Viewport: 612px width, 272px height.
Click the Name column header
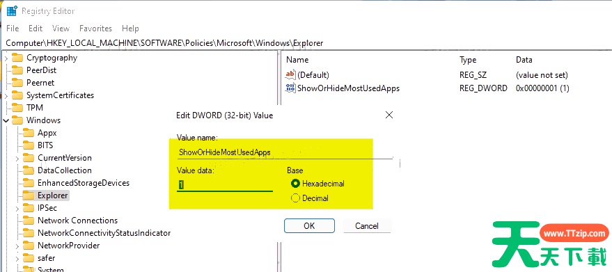point(297,60)
